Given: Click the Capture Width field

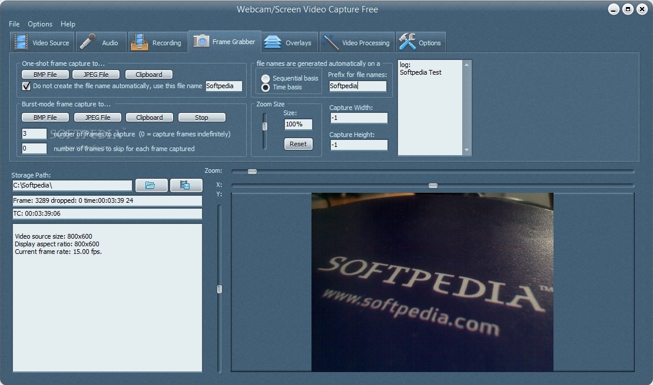Looking at the screenshot, I should click(359, 118).
